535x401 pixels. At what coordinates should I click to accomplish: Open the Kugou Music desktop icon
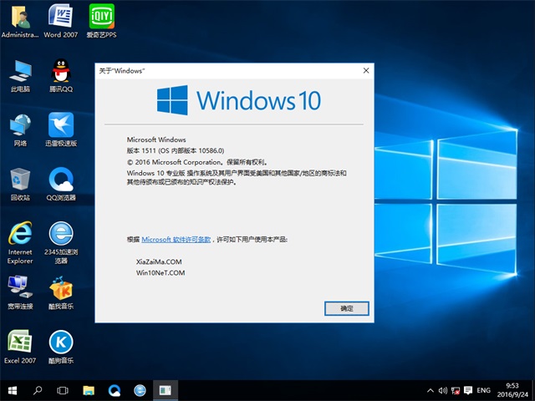click(60, 341)
